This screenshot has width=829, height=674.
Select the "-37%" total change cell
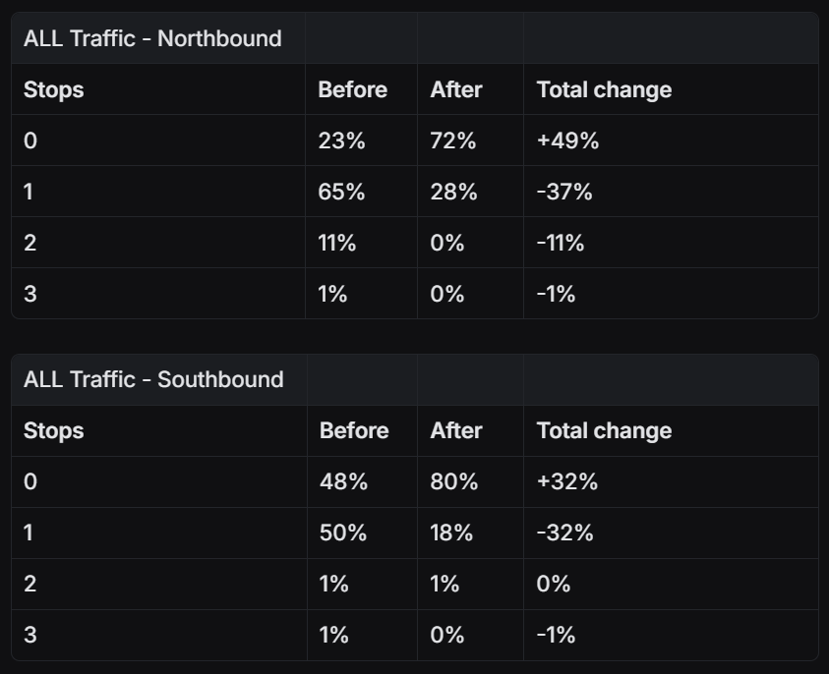(564, 192)
